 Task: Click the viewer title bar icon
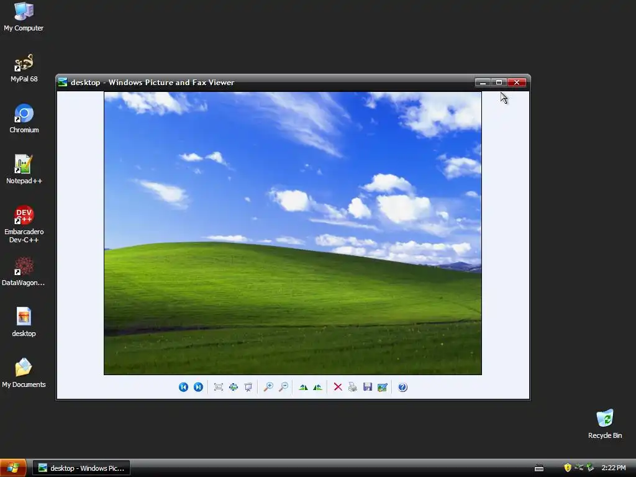(x=63, y=83)
